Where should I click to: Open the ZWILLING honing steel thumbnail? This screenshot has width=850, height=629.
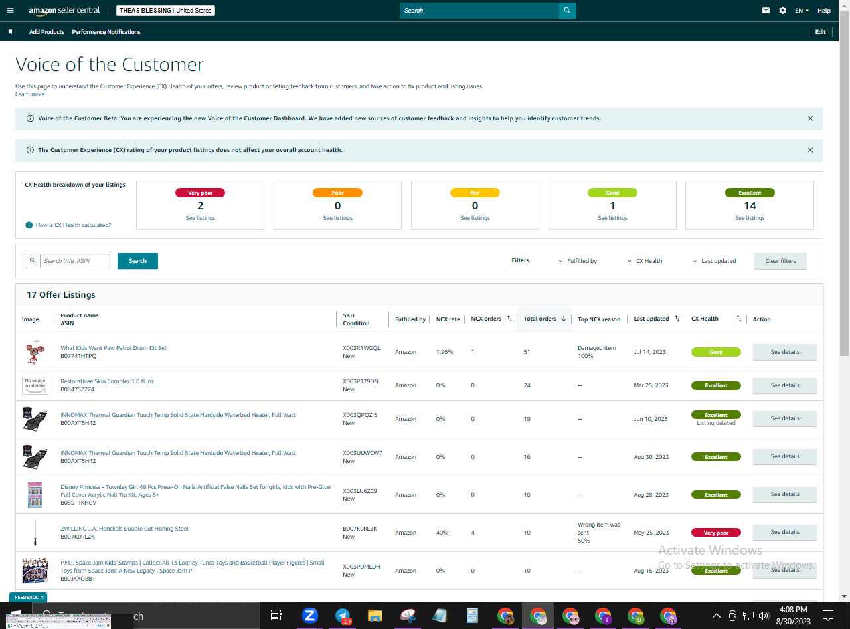35,533
